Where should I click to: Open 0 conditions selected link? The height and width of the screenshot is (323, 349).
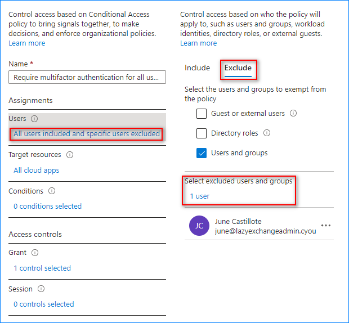click(47, 206)
